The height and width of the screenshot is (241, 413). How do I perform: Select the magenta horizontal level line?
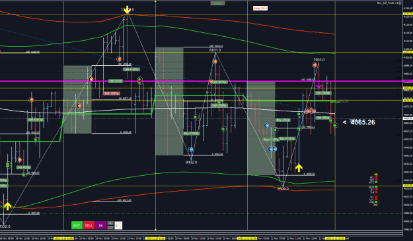pyautogui.click(x=202, y=81)
